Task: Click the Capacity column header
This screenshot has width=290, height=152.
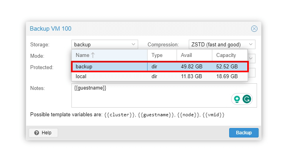Action: point(230,55)
